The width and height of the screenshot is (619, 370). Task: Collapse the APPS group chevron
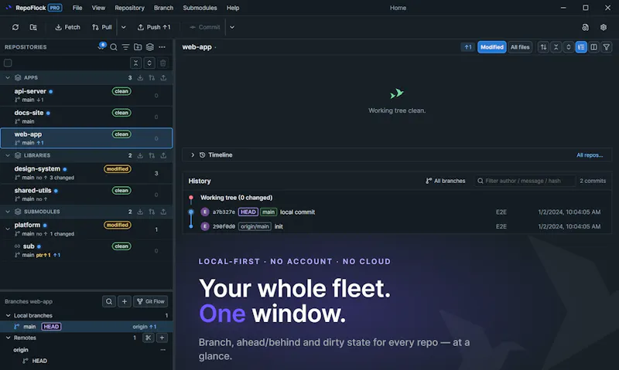tap(8, 77)
